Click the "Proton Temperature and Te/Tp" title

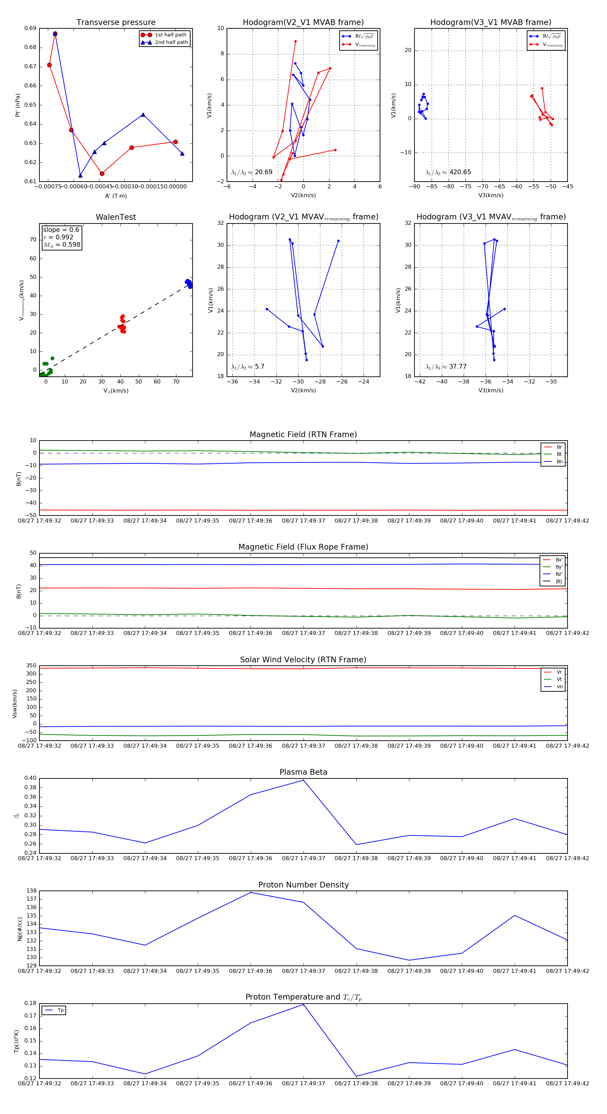(303, 997)
